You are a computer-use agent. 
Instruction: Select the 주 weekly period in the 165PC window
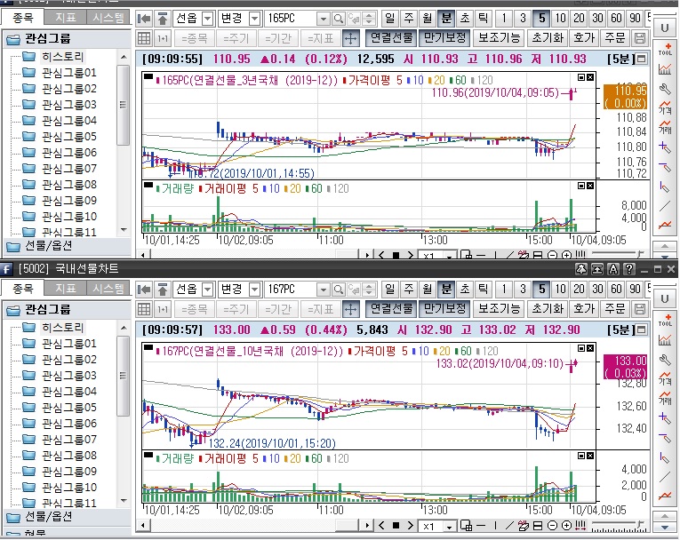tap(409, 18)
